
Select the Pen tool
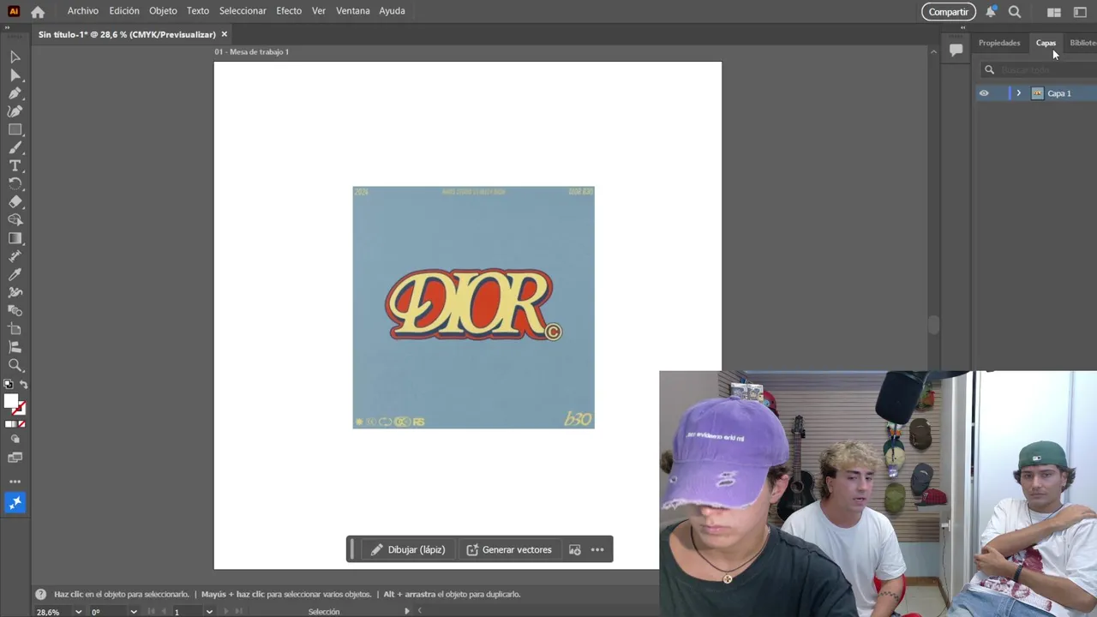point(15,93)
